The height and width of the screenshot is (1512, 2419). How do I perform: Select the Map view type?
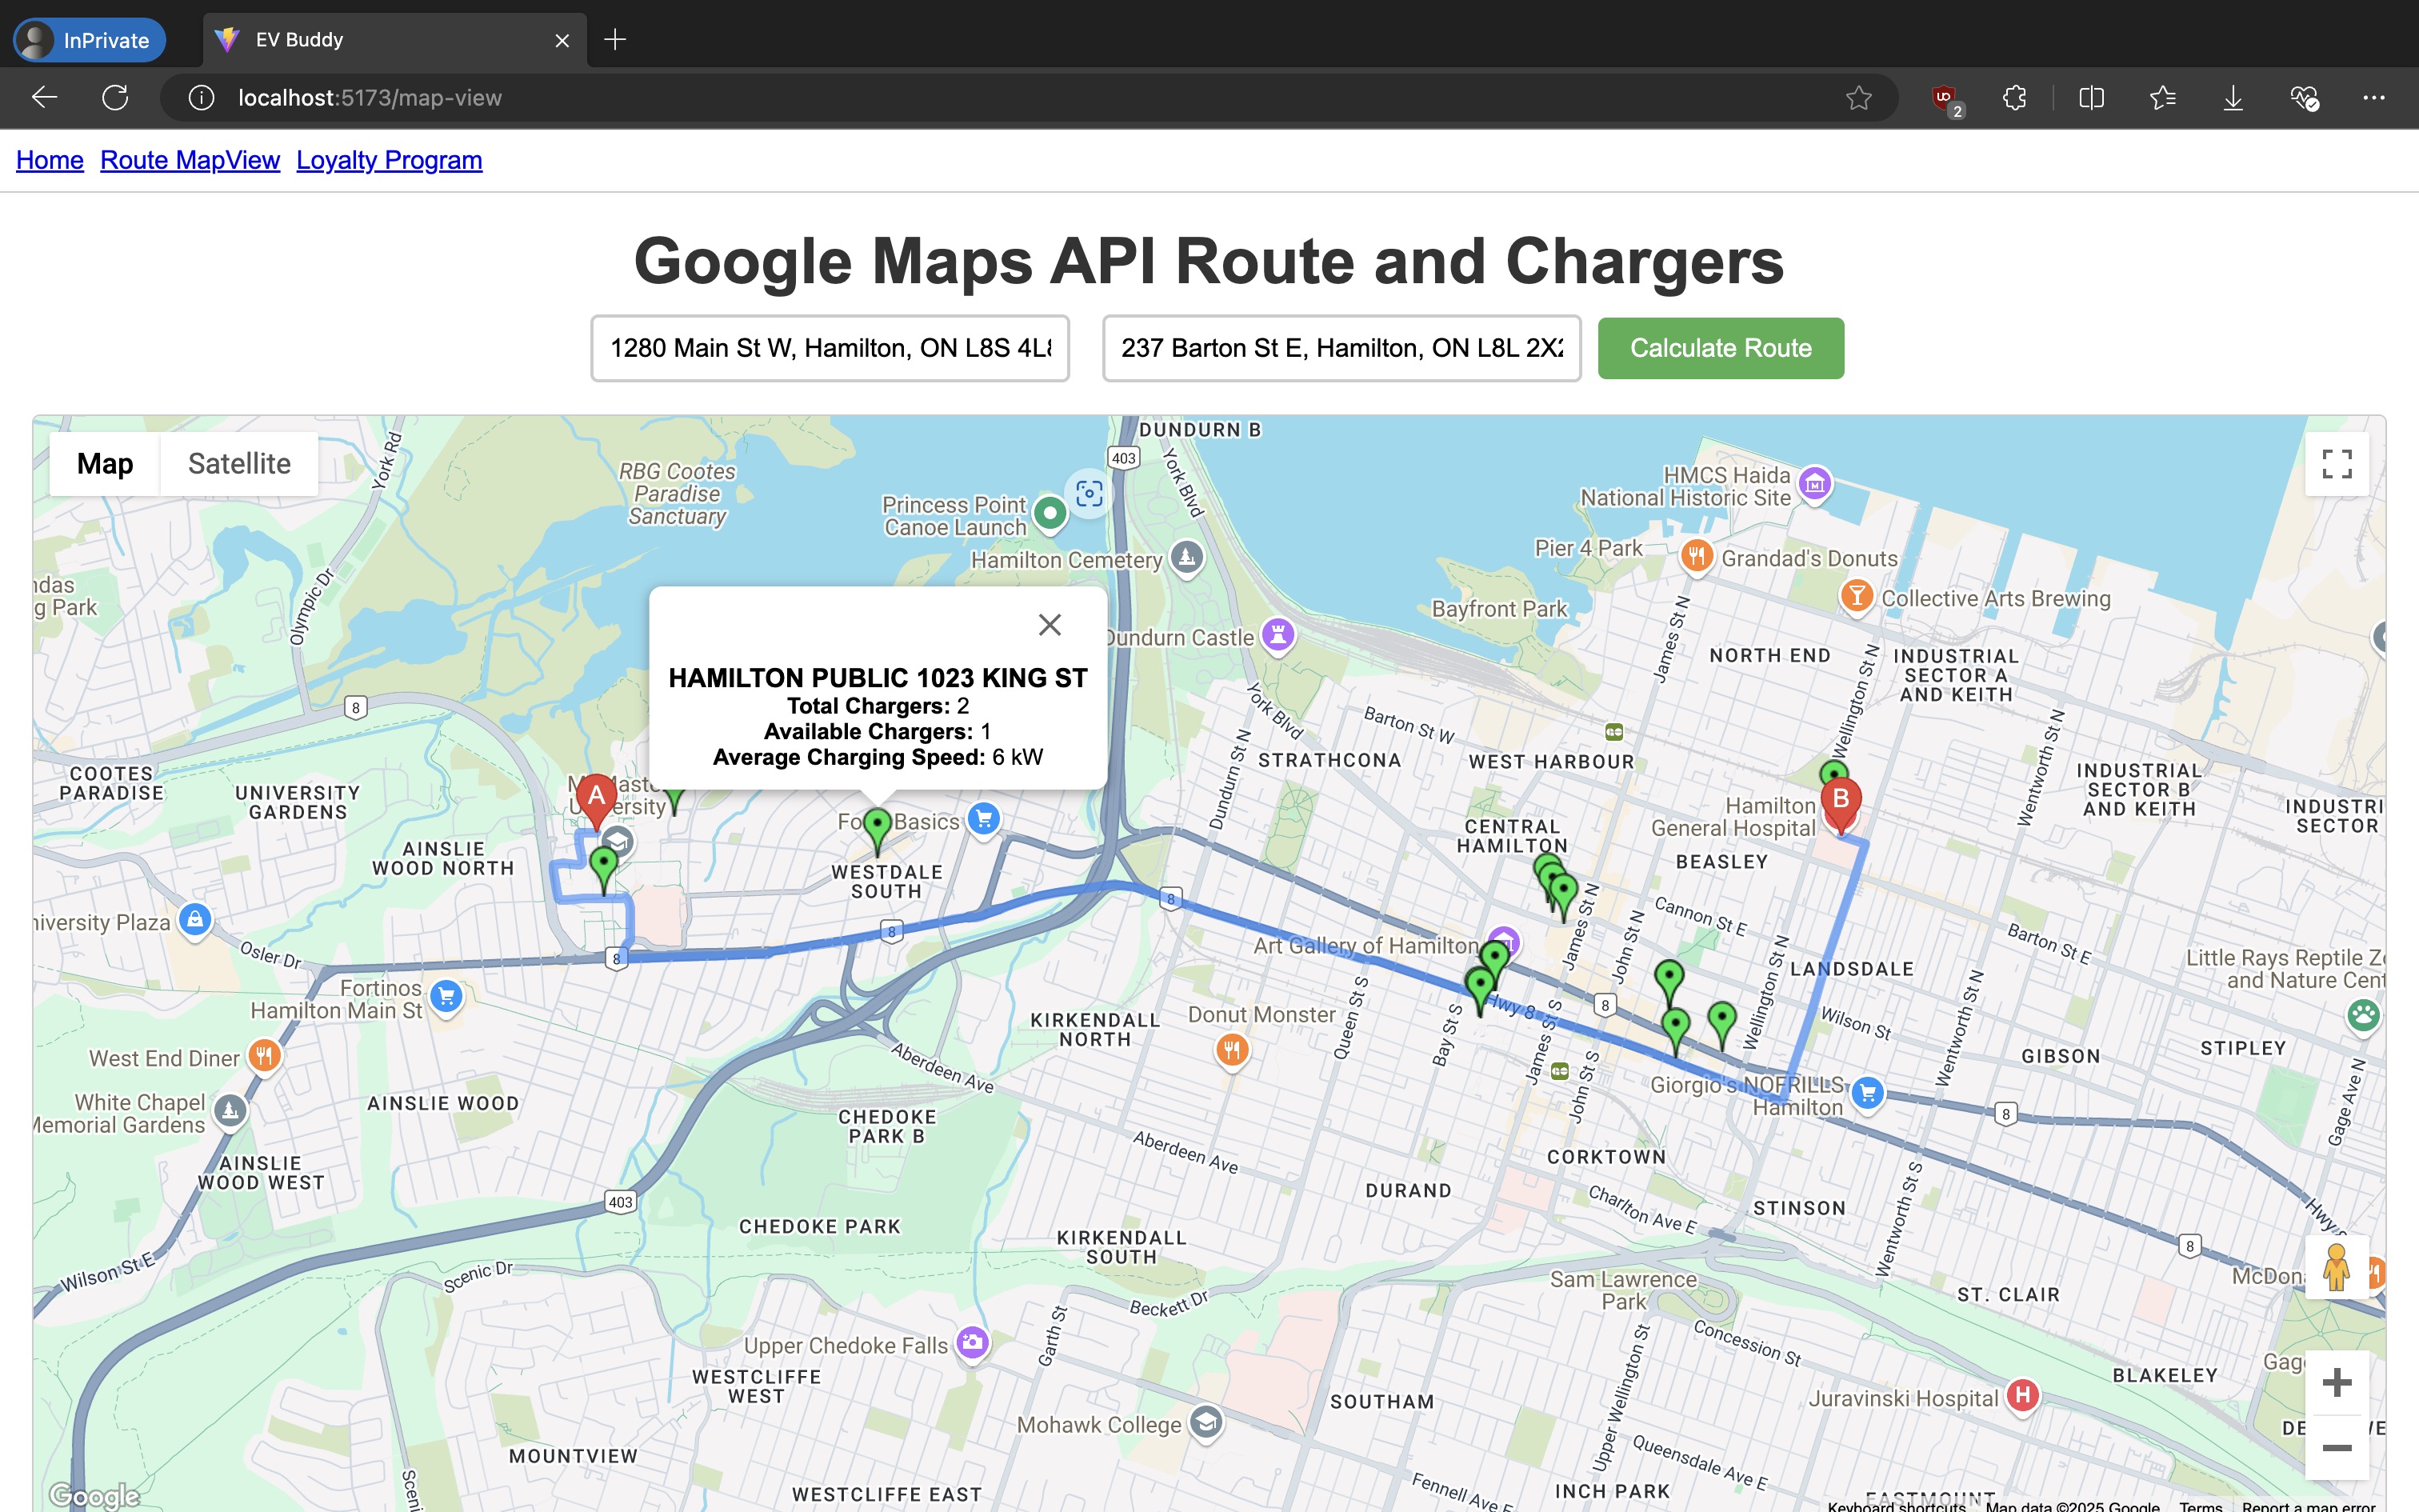pos(105,464)
